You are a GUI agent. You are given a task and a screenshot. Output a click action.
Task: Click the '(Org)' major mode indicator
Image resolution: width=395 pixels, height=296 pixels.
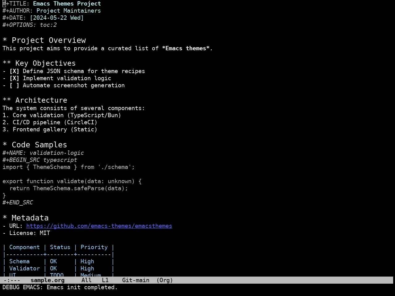pos(165,280)
